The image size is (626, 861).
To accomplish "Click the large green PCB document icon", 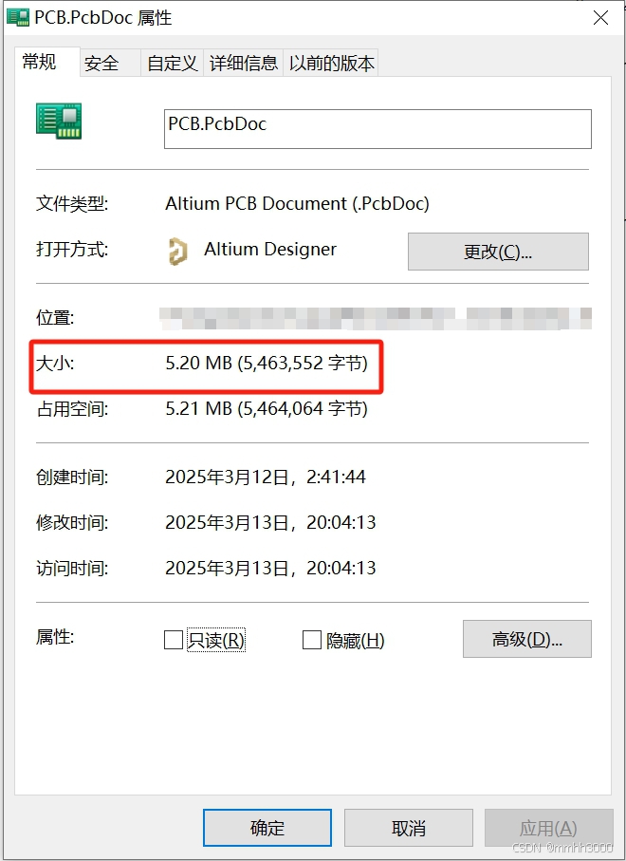I will (59, 121).
